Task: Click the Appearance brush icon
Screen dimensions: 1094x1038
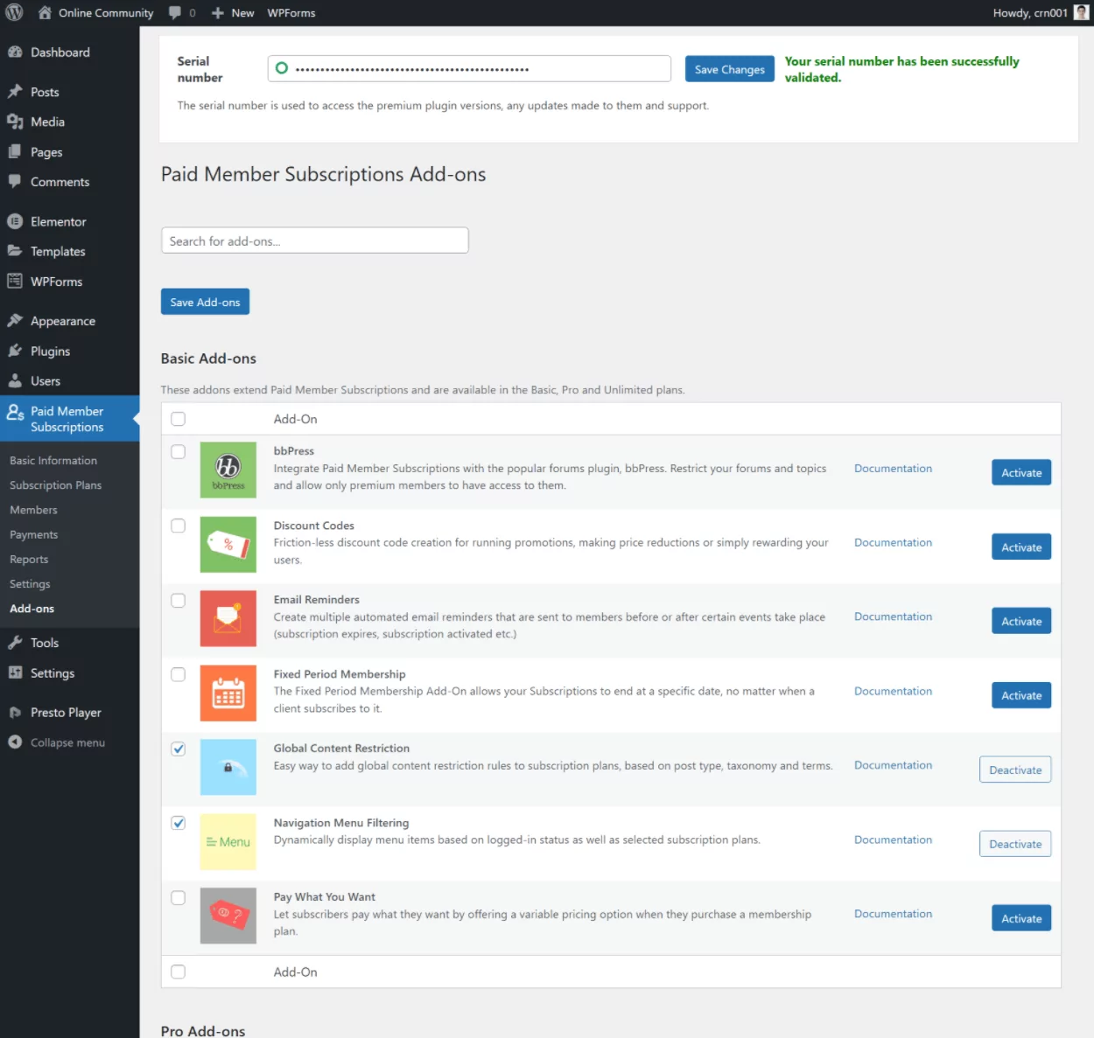Action: (15, 320)
